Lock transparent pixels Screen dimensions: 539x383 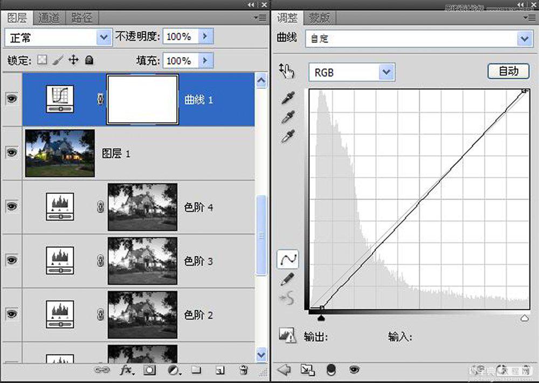click(x=42, y=60)
